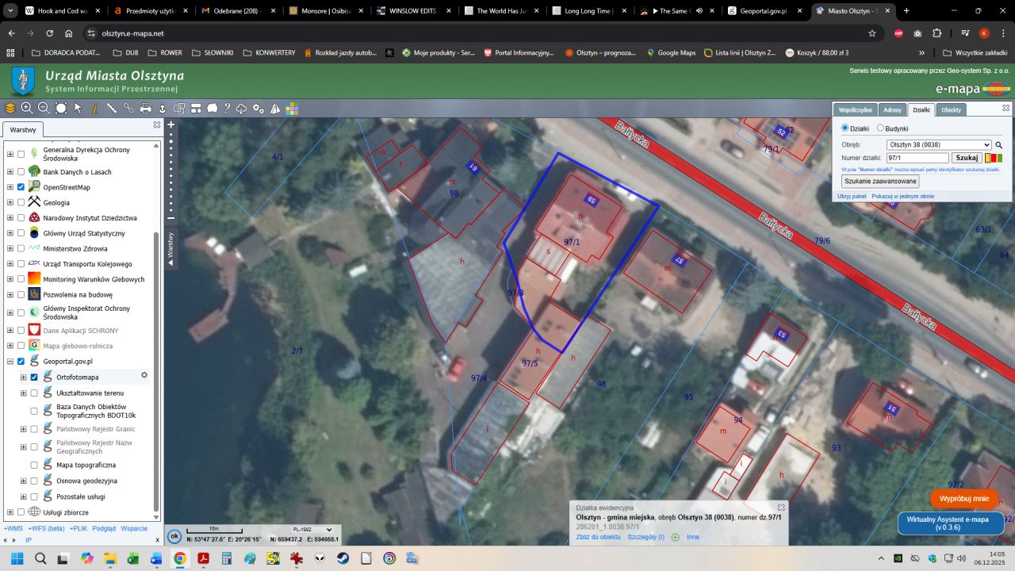Click the zoom out magnifier tool
The width and height of the screenshot is (1015, 571).
44,109
